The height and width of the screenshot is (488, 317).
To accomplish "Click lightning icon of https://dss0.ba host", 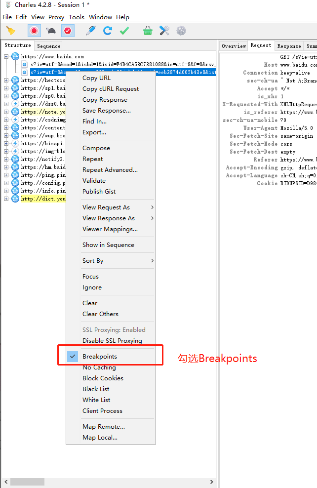I will 15,104.
